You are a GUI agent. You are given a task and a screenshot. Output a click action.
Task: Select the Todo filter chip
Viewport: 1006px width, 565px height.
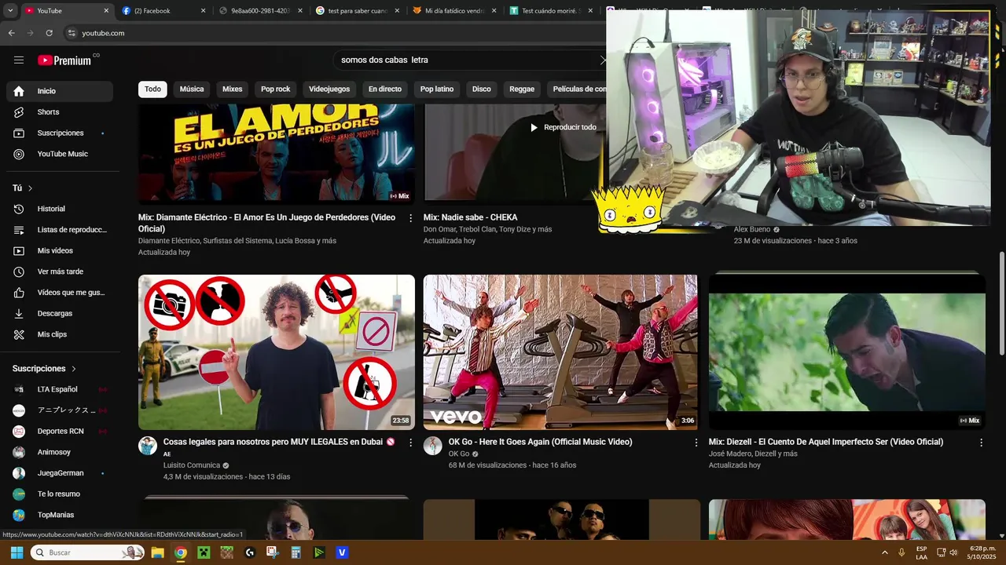152,89
